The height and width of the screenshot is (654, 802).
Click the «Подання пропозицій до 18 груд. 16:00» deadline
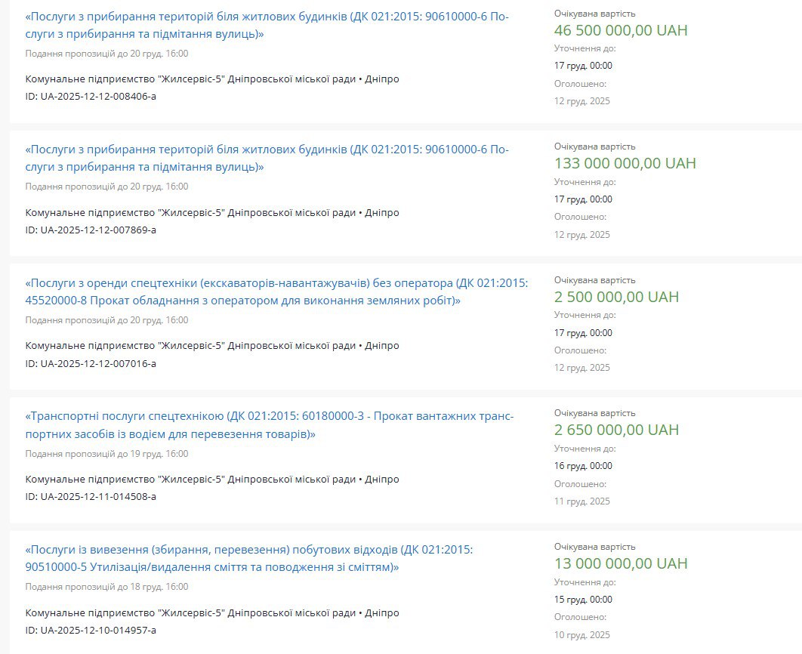click(x=106, y=587)
